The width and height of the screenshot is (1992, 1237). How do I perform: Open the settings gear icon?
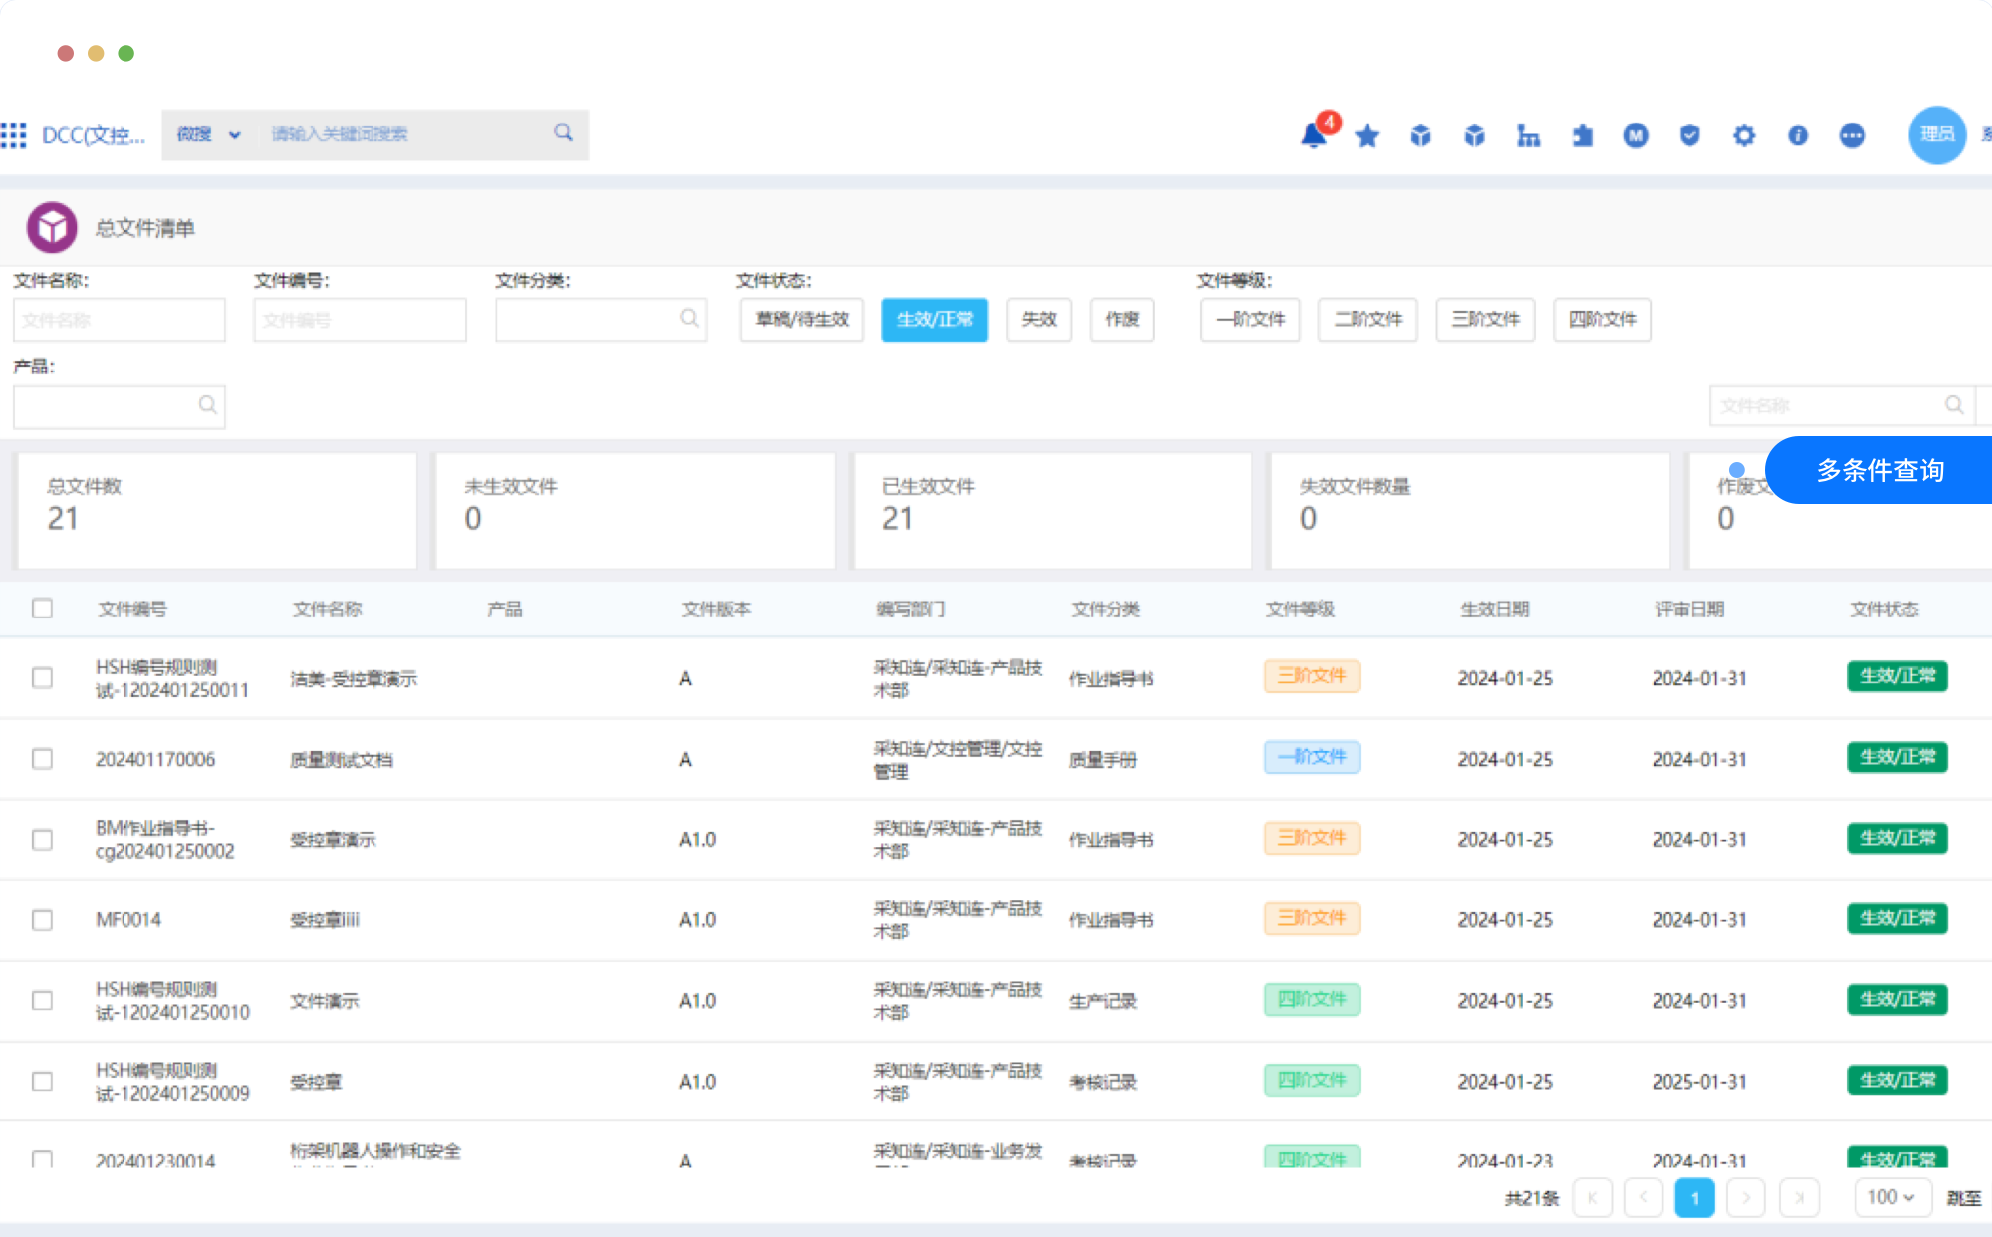click(1743, 135)
